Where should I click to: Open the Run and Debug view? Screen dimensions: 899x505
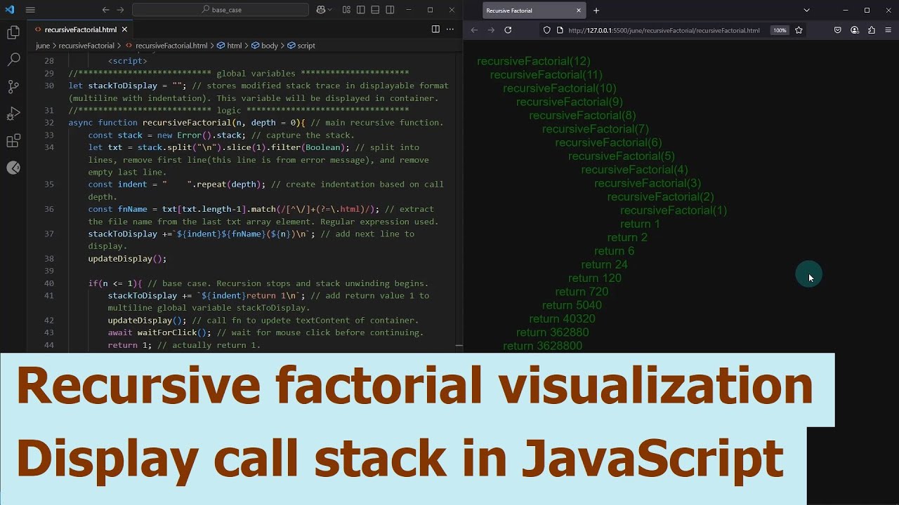coord(13,114)
